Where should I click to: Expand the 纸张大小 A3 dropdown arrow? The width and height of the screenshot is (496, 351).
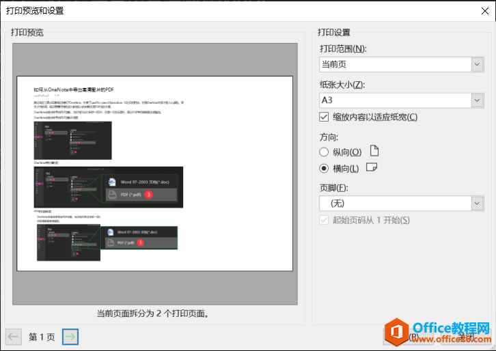click(x=478, y=100)
